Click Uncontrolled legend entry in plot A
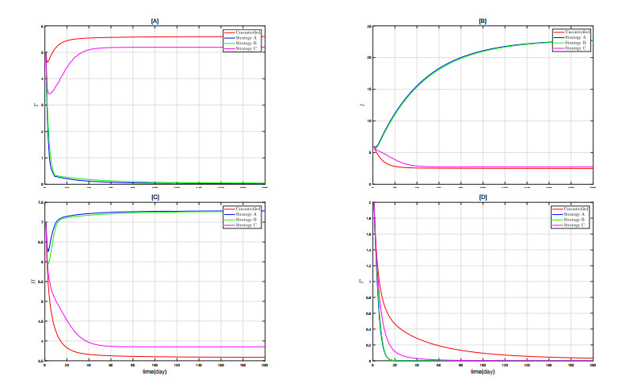This screenshot has height=387, width=630. tap(248, 31)
